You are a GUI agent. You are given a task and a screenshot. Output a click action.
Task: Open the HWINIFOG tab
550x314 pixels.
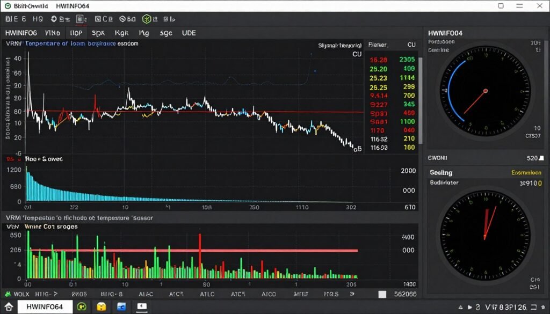tap(21, 33)
